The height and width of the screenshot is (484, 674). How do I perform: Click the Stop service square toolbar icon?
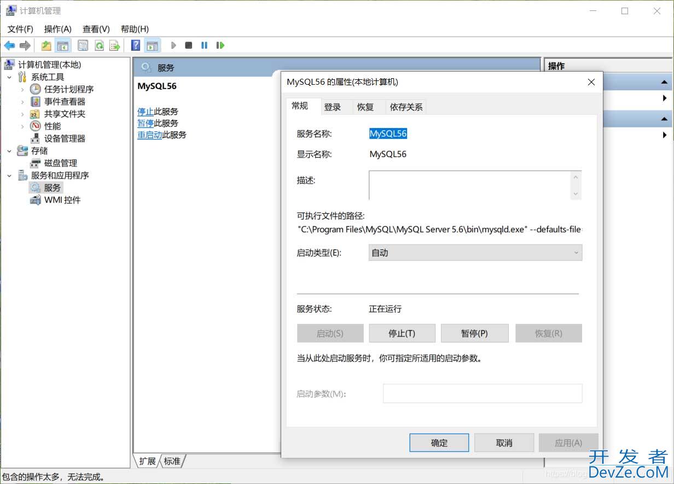189,45
